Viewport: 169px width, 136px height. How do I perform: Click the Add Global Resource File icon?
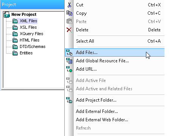(69, 61)
